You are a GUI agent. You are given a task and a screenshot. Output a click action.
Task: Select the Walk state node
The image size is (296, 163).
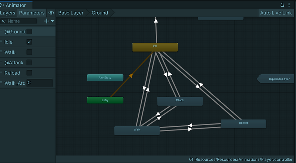(137, 130)
